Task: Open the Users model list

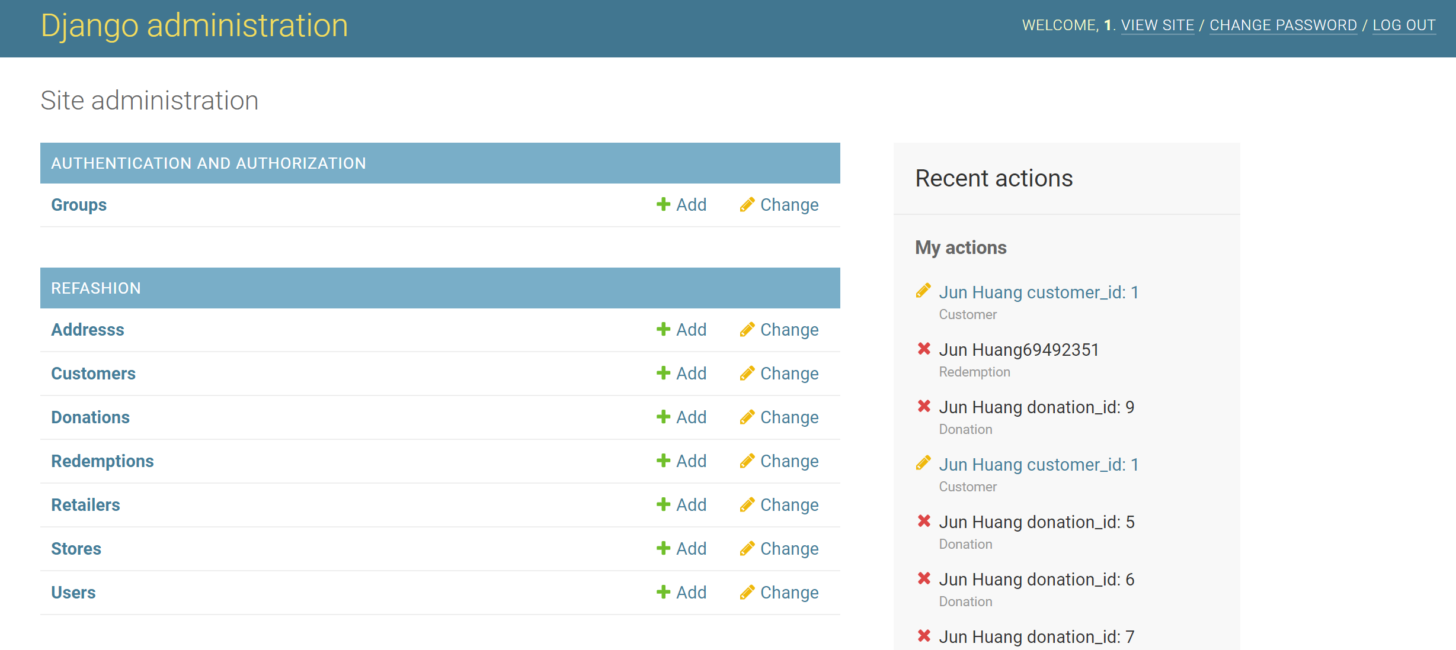Action: click(x=73, y=593)
